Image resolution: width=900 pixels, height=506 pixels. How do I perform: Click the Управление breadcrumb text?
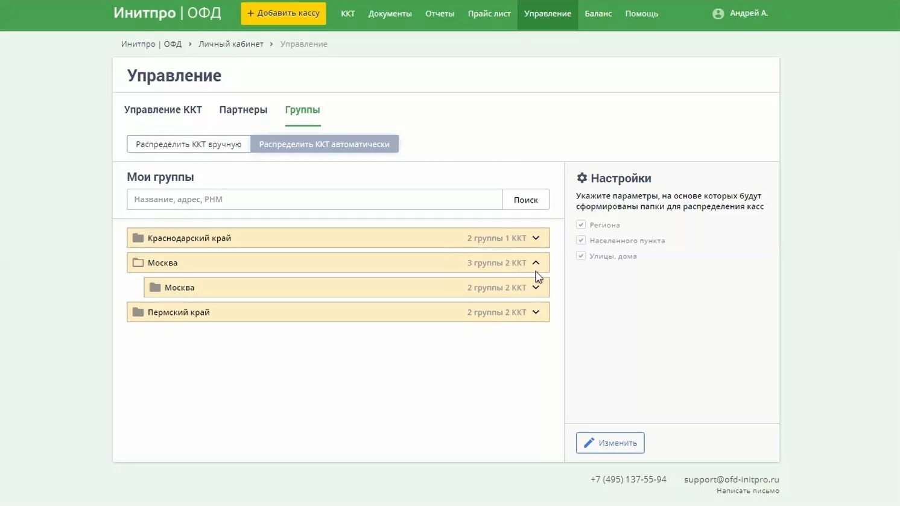click(x=304, y=44)
